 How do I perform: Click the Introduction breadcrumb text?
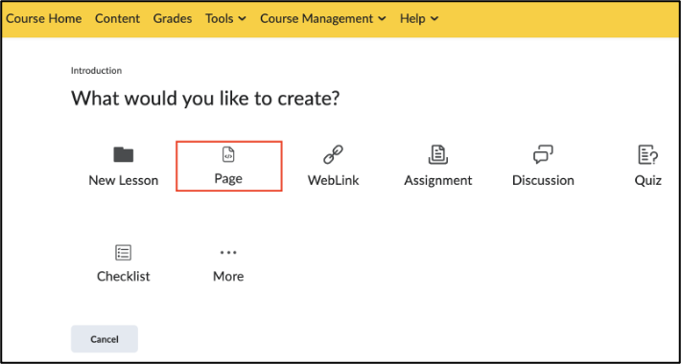[x=97, y=70]
